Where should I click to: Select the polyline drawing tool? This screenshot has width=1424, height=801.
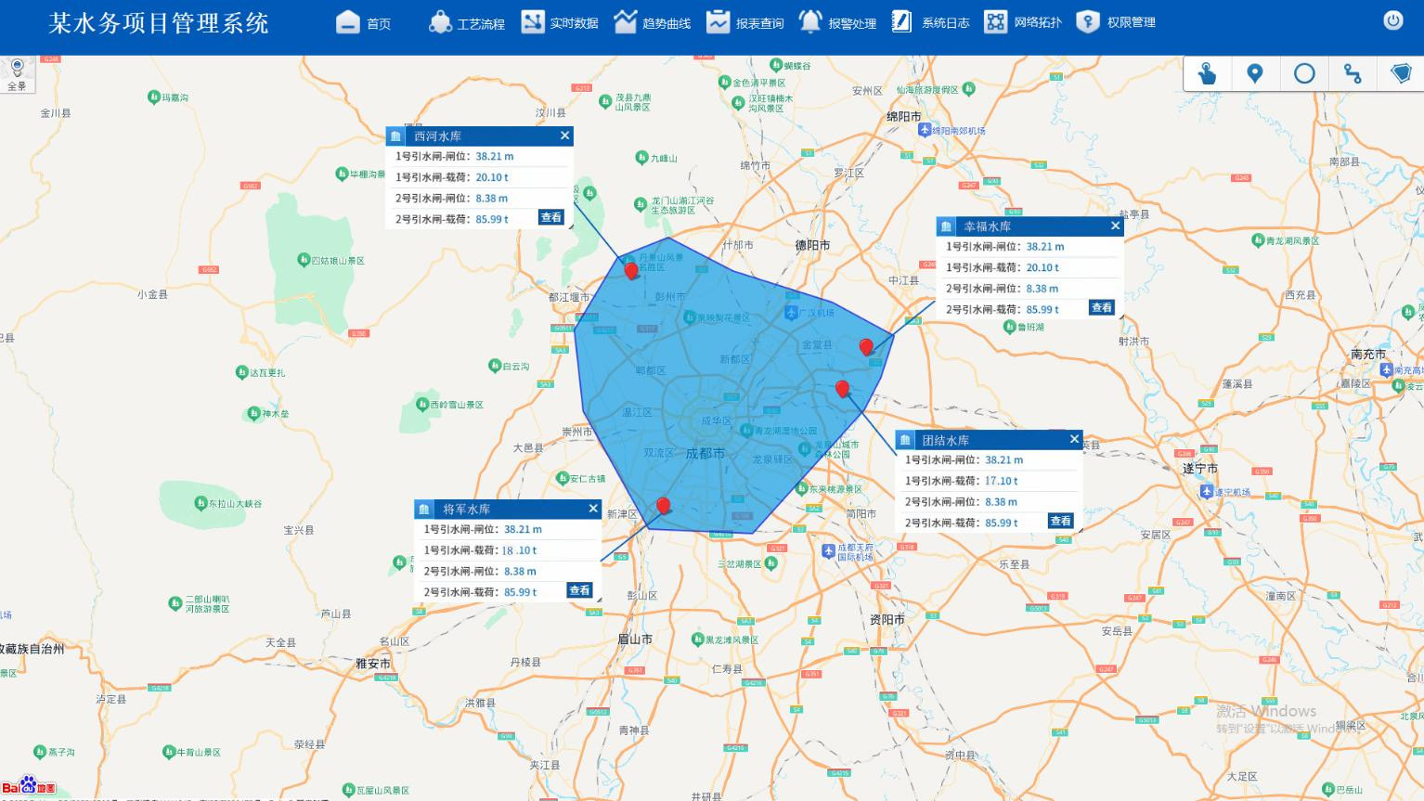tap(1353, 74)
